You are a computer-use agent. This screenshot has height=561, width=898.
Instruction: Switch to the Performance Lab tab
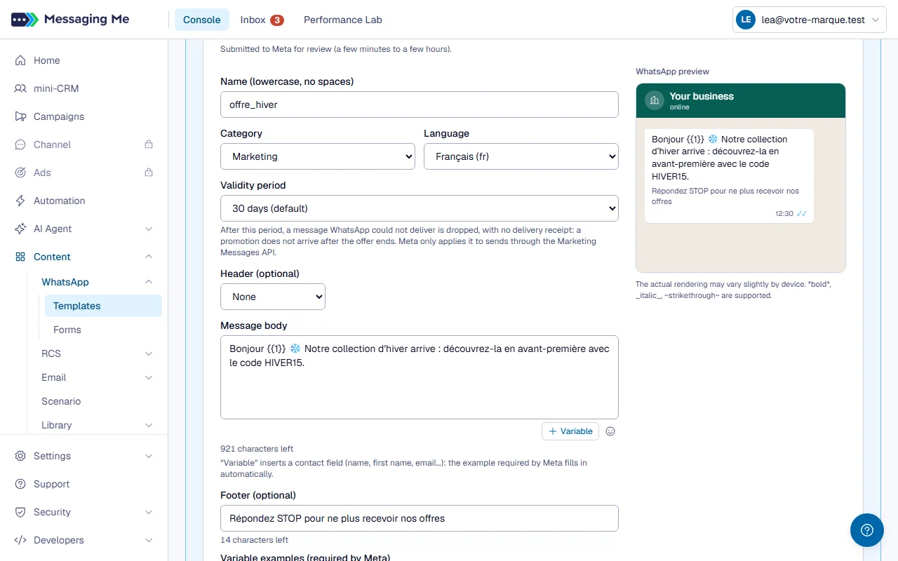click(343, 20)
